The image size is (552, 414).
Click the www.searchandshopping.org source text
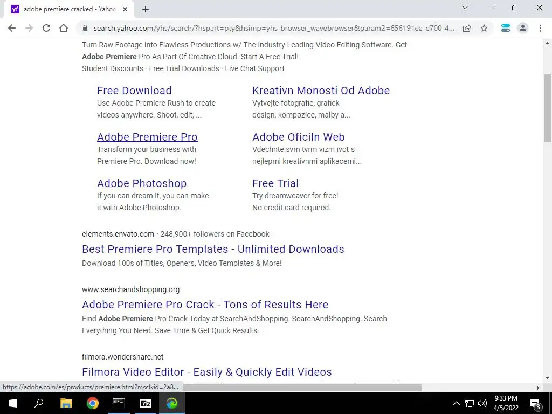[x=130, y=289]
